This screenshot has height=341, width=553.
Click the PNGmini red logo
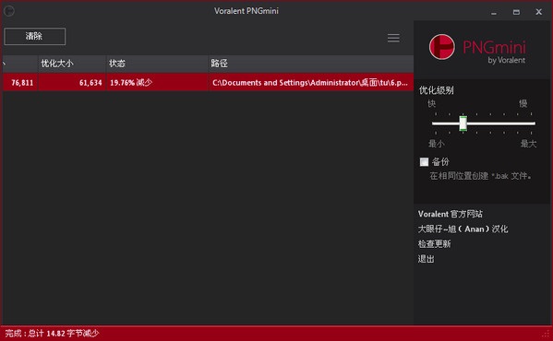coord(442,47)
